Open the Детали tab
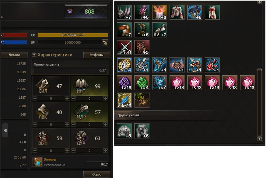Screen dimensions: 266x179 pyautogui.click(x=14, y=55)
